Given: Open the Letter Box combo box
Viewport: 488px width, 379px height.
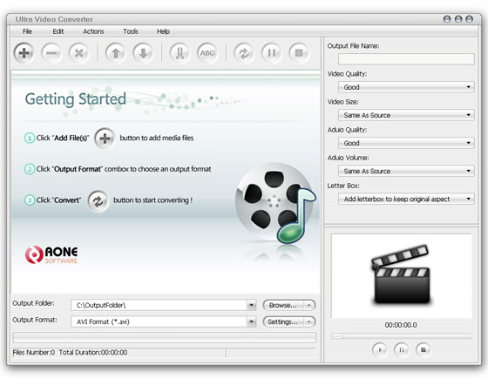Looking at the screenshot, I should (x=406, y=199).
